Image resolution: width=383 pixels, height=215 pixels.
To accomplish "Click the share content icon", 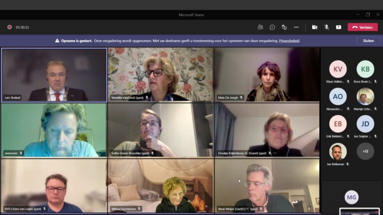I will (339, 27).
